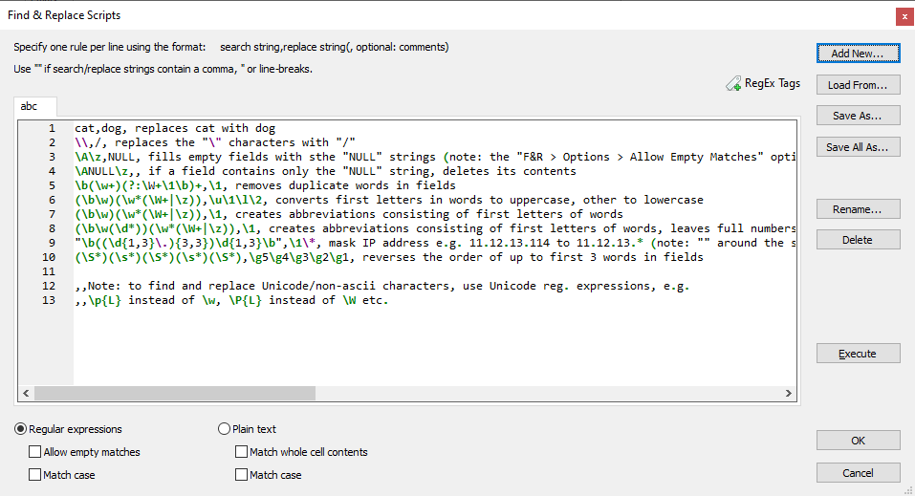The image size is (915, 496).
Task: Toggle Match case under Regular expressions
Action: pyautogui.click(x=35, y=475)
